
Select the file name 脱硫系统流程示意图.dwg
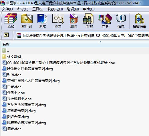[x=27, y=123]
